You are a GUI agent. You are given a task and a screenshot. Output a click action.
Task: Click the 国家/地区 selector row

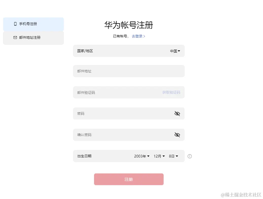pyautogui.click(x=122, y=51)
